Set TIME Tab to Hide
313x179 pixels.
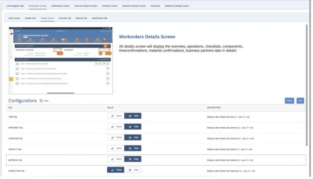133,116
